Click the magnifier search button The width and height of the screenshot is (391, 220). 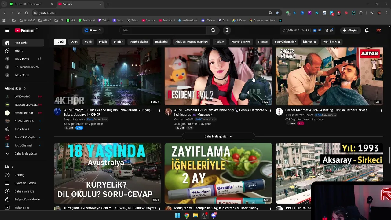coord(213,30)
